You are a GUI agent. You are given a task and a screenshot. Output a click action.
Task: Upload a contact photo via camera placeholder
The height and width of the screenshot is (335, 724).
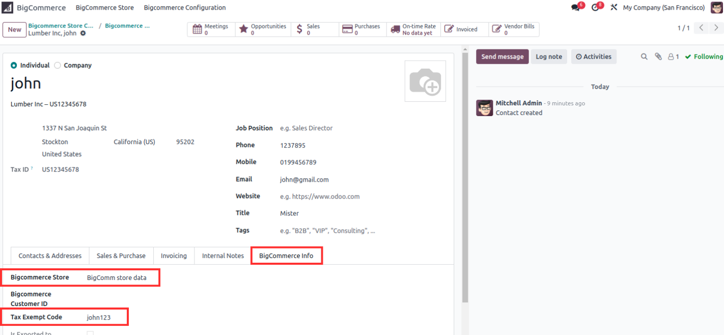(x=425, y=81)
